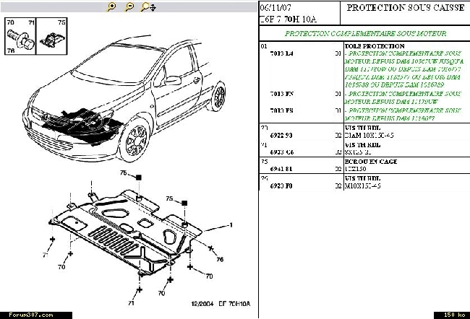
Task: Click callout number 1 on the diagram
Action: [231, 226]
